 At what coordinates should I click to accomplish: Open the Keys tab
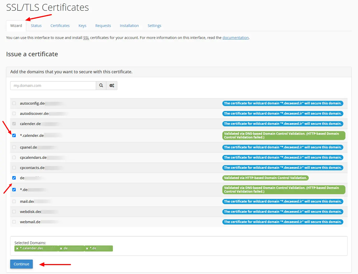tap(82, 26)
